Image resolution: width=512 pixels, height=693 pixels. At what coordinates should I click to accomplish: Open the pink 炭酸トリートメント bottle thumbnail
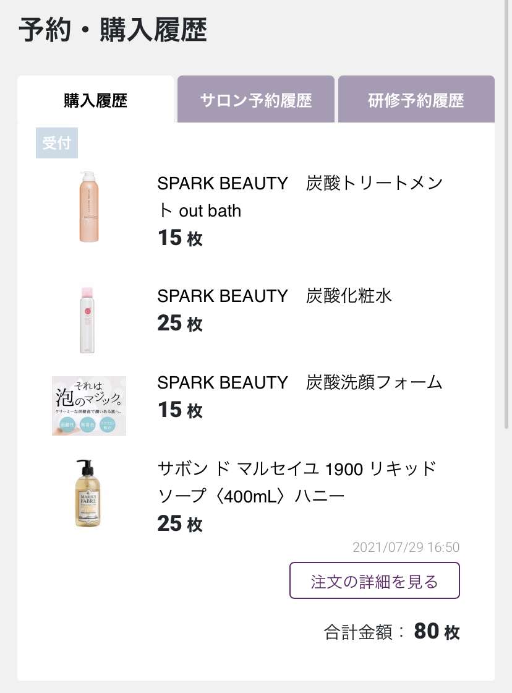pos(89,207)
